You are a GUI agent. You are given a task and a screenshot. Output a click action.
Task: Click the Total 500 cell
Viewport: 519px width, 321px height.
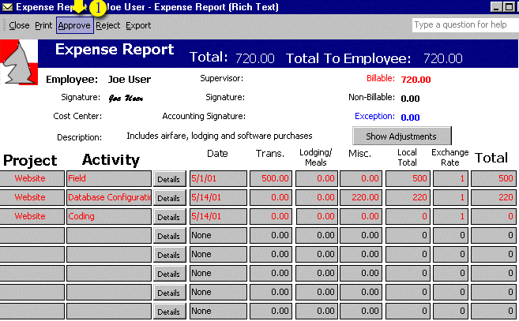point(494,178)
